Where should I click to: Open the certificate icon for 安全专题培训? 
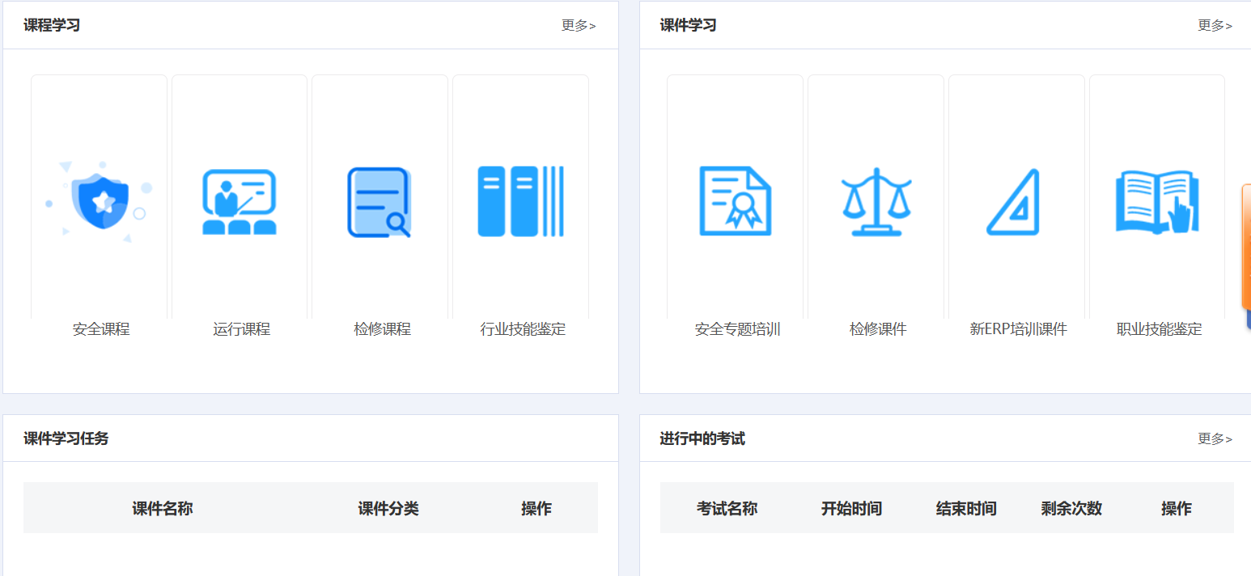click(735, 201)
